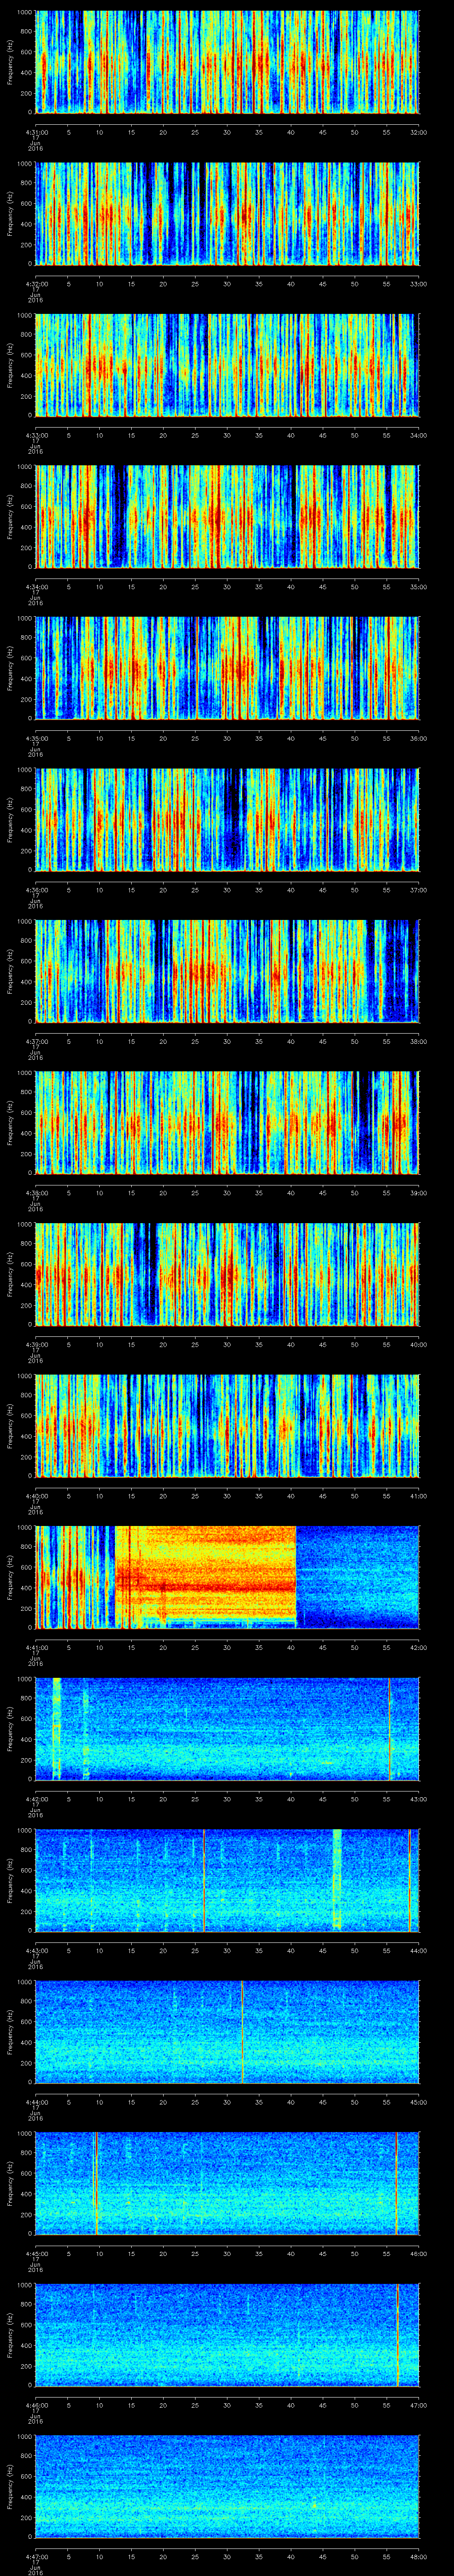Pick the spectrogram panel starting at 4:35:00

(x=227, y=668)
